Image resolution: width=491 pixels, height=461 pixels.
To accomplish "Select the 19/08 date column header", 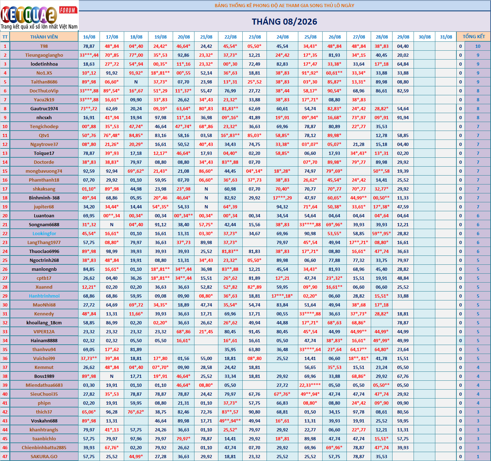I will [161, 37].
